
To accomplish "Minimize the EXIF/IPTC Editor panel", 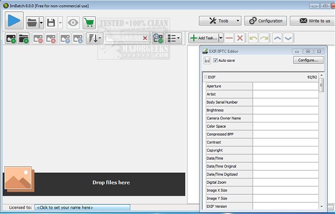I will [297, 51].
